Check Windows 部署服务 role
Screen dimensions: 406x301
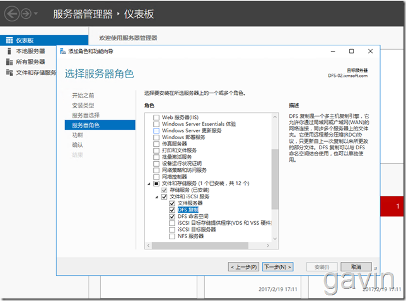point(156,137)
